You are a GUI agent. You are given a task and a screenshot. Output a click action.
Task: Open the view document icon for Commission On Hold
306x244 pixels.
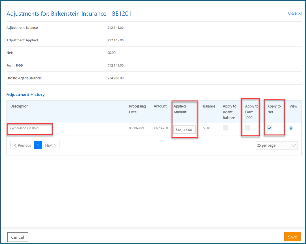pyautogui.click(x=291, y=128)
